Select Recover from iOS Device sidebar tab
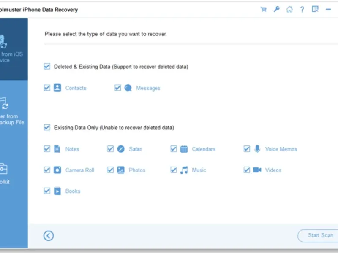This screenshot has width=338, height=253. 14,49
